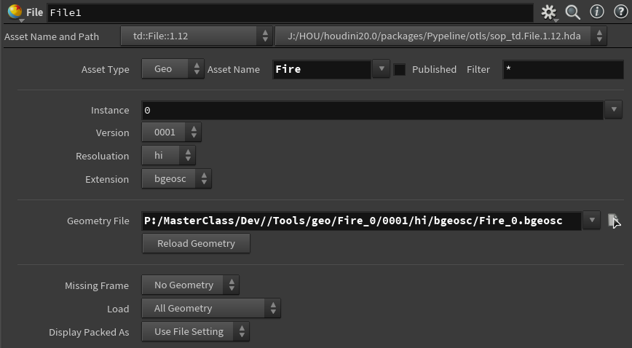Click the Missing Frame label
632x348 pixels.
(97, 286)
